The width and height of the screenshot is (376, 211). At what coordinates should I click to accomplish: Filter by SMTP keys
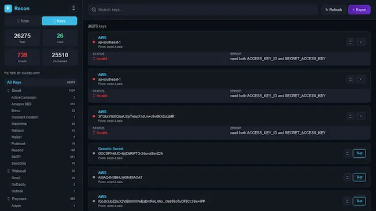[43, 157]
